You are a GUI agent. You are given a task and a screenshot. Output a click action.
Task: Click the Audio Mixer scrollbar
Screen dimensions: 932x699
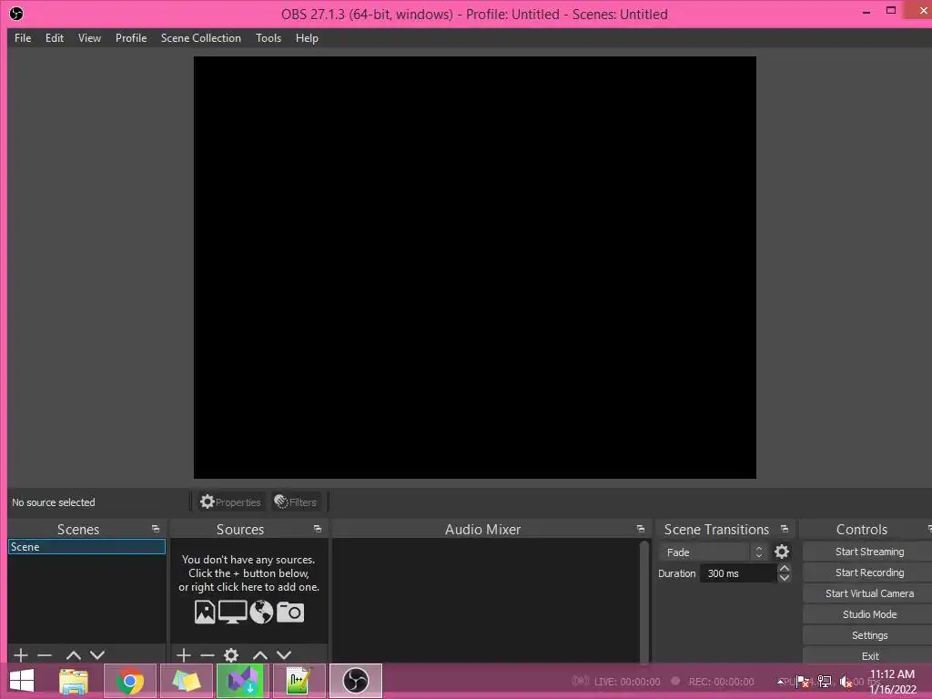tap(644, 601)
